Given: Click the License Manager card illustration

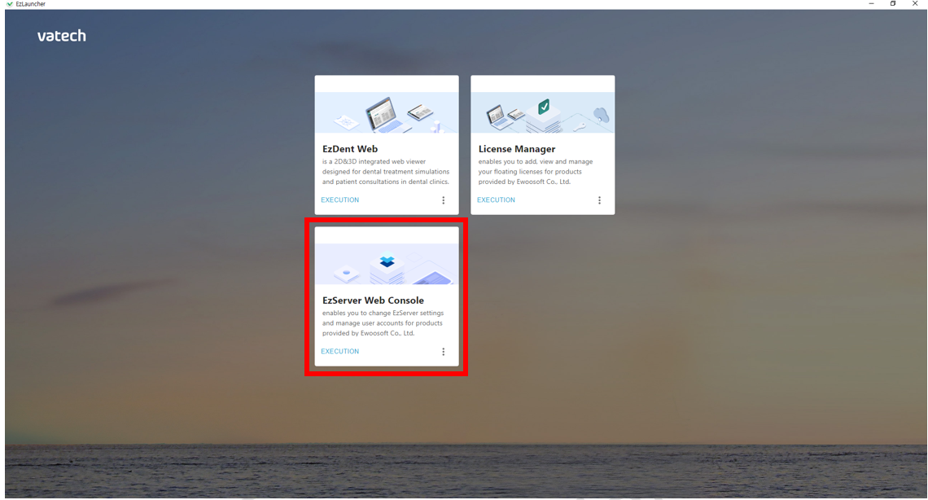Looking at the screenshot, I should pyautogui.click(x=543, y=112).
